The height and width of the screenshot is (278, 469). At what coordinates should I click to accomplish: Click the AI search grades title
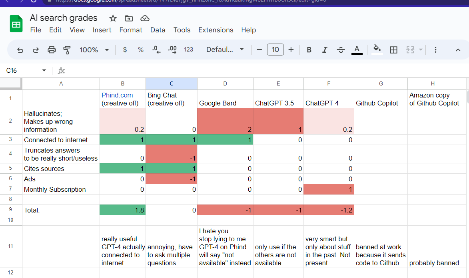tap(64, 18)
